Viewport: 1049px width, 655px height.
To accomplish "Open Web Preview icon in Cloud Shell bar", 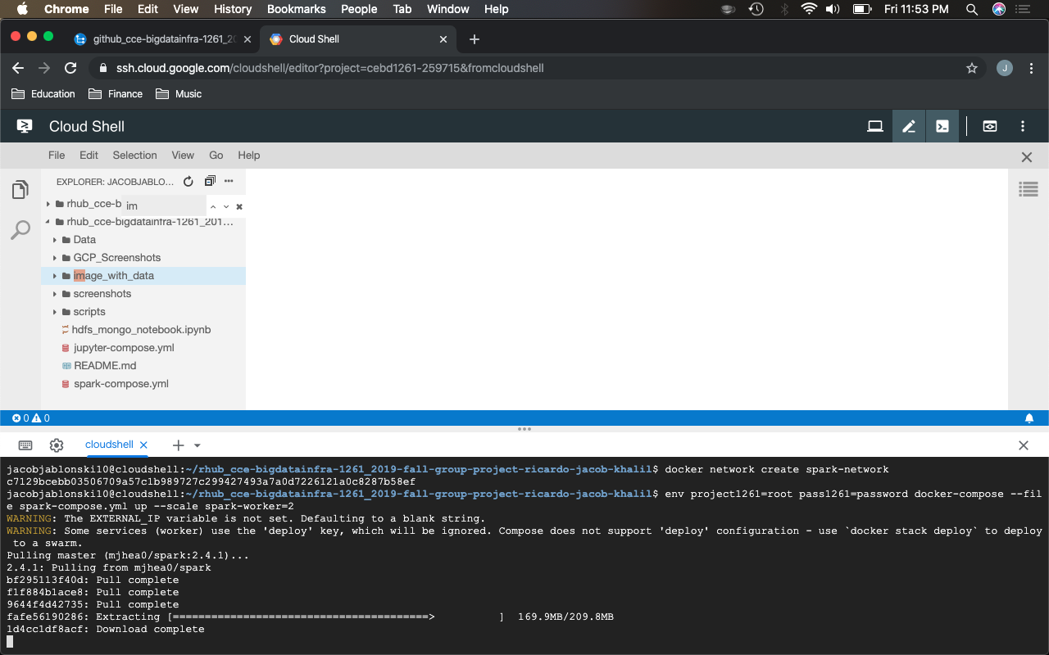I will [990, 126].
